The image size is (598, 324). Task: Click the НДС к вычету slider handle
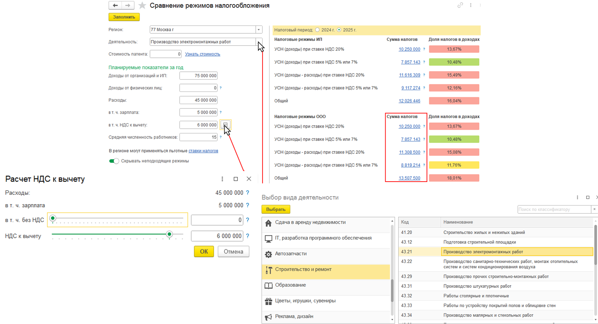169,234
